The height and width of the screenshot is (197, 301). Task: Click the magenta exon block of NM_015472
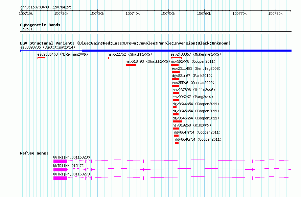tap(60, 170)
